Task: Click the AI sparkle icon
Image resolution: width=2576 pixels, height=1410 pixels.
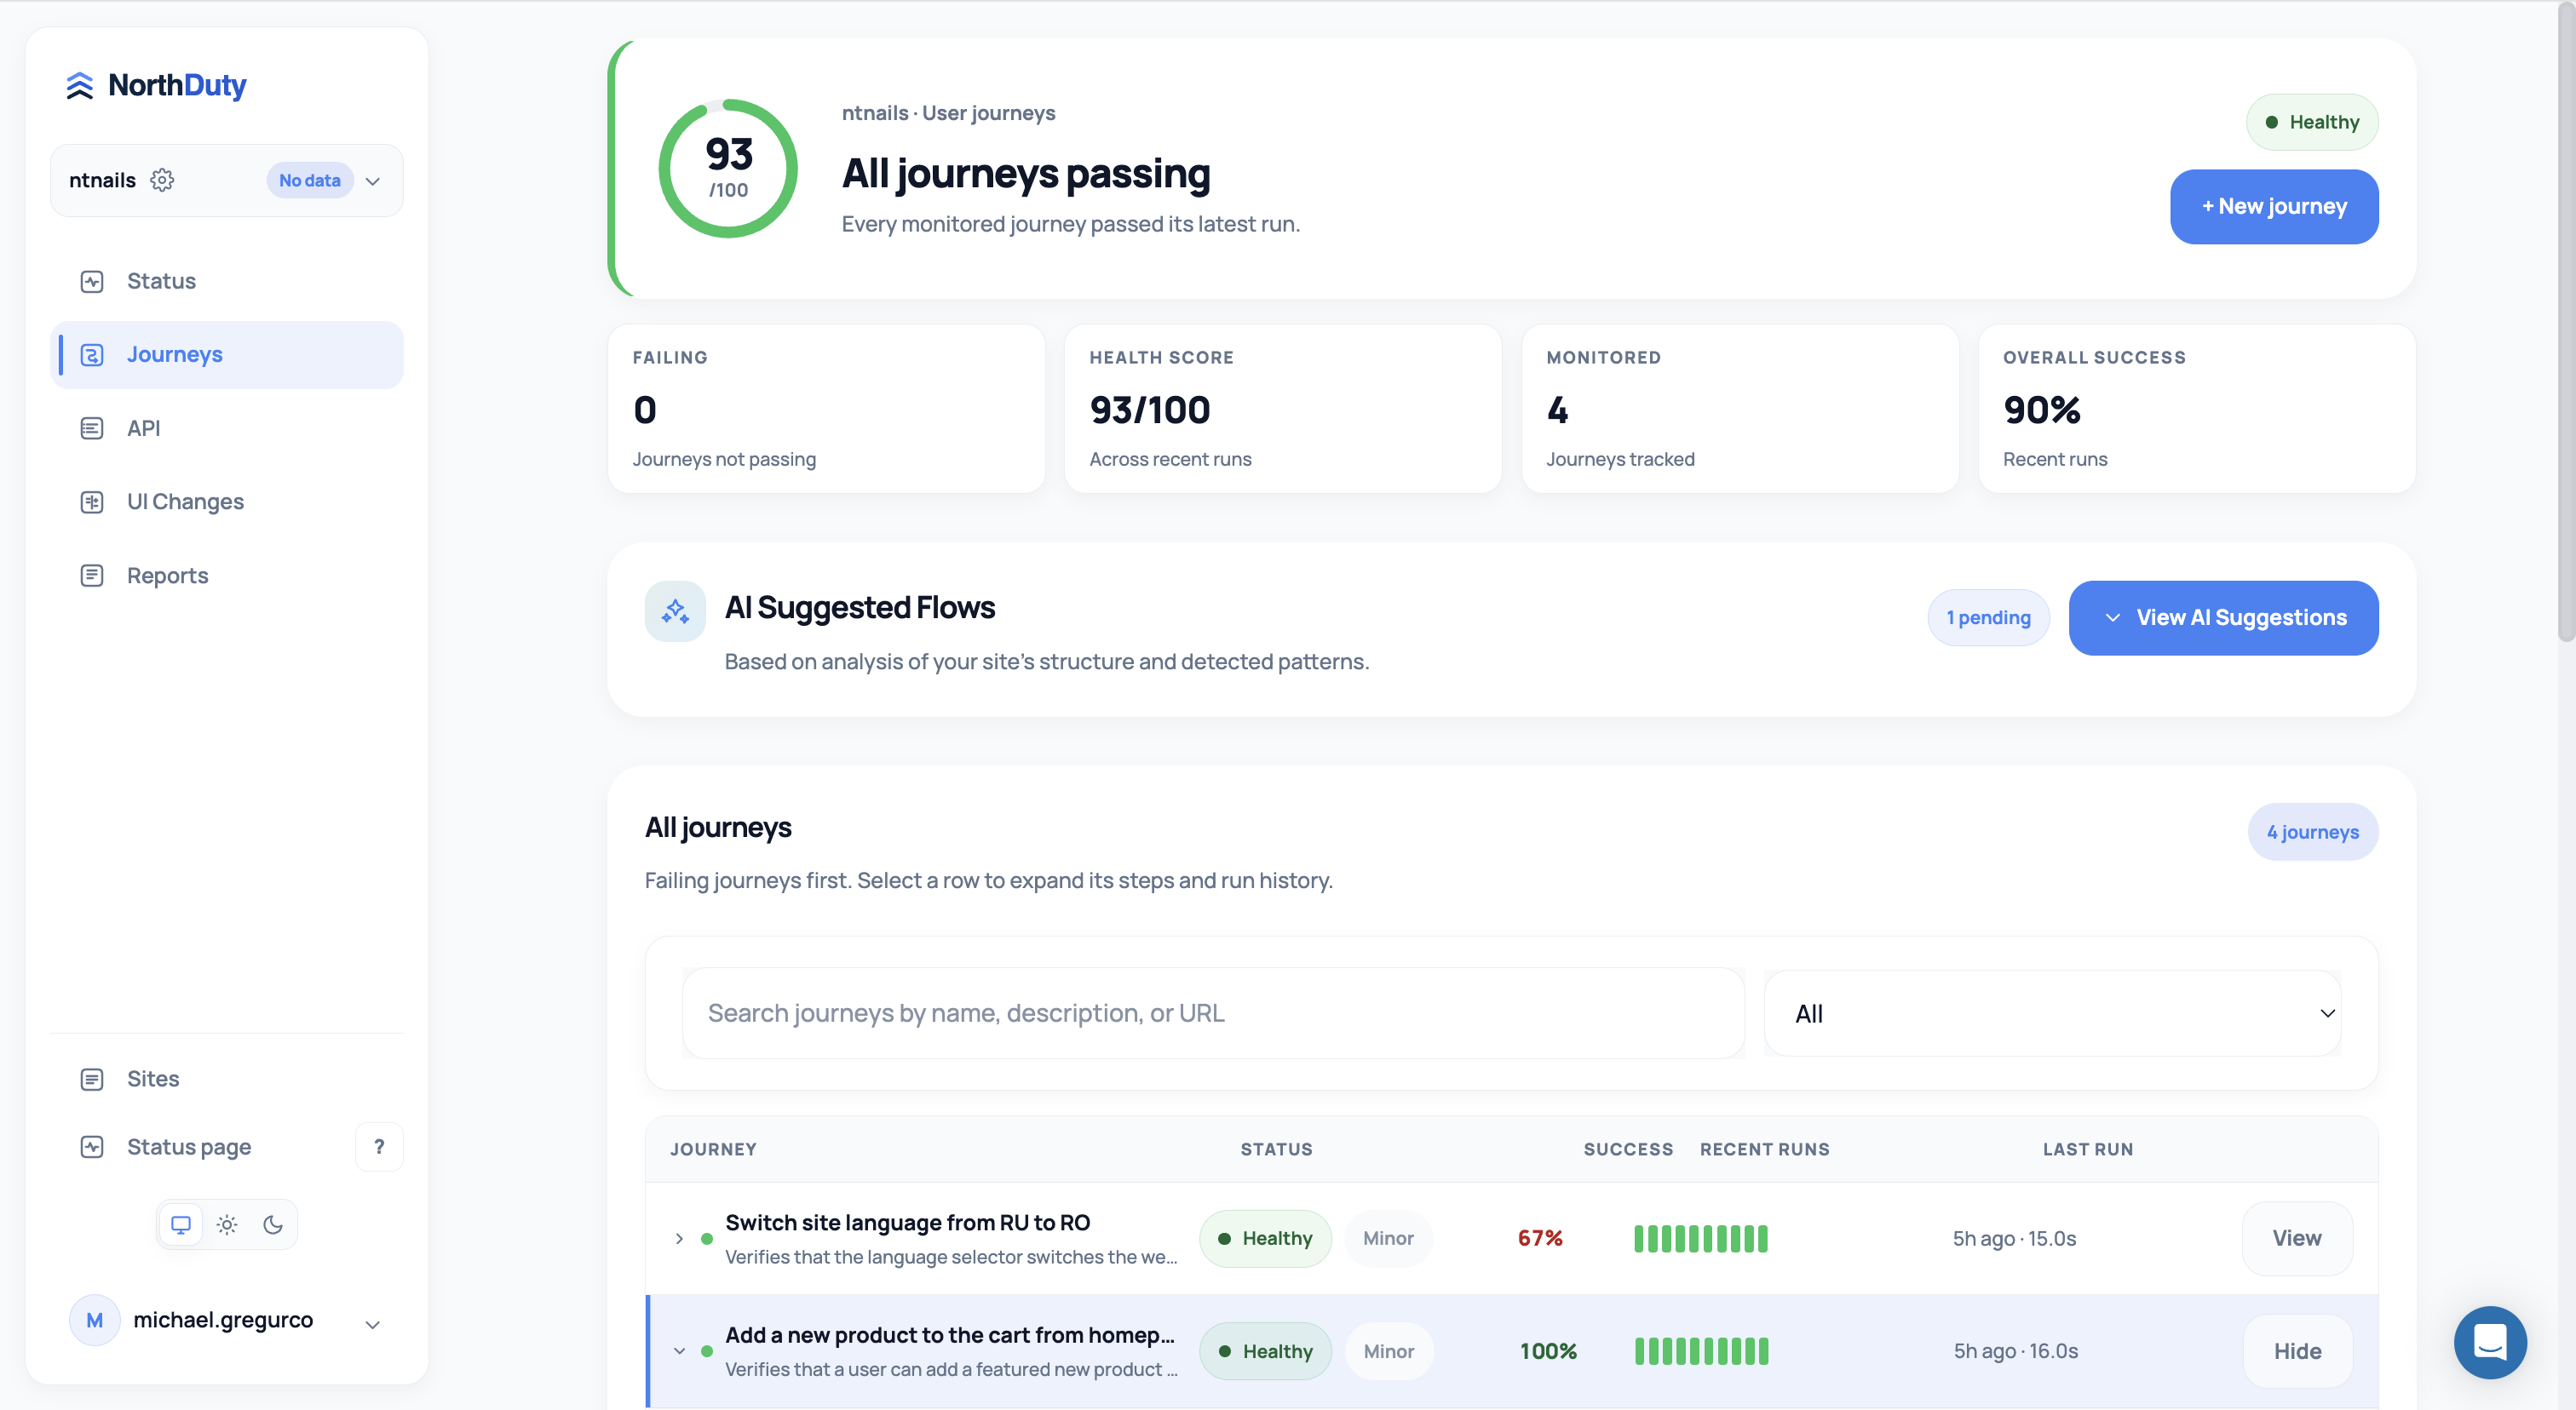Action: coord(675,610)
